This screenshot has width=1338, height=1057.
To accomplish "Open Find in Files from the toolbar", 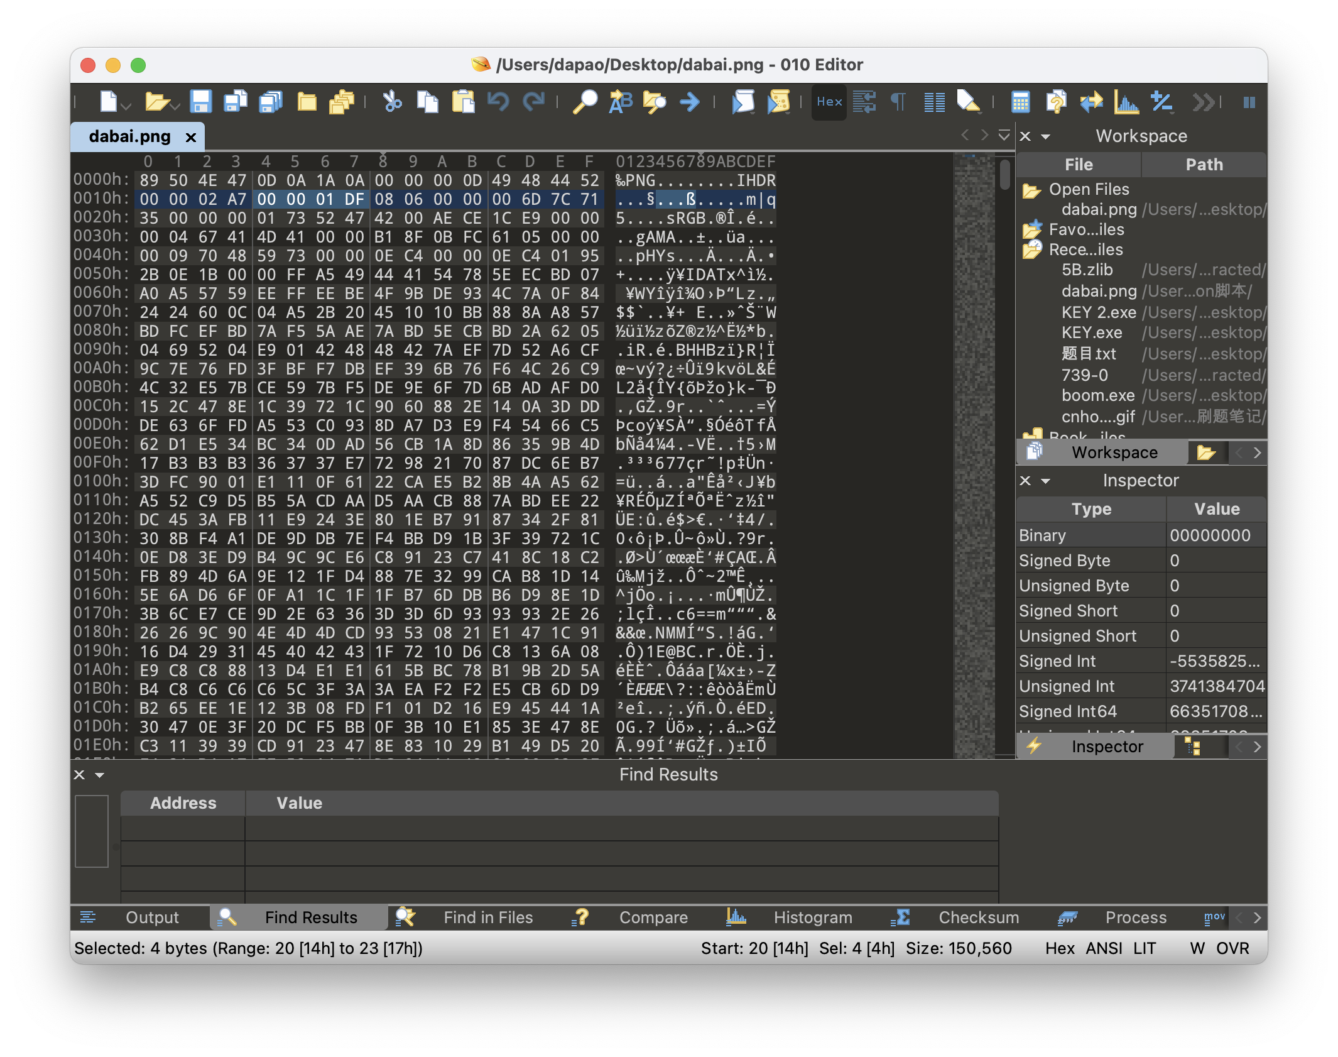I will [x=655, y=101].
